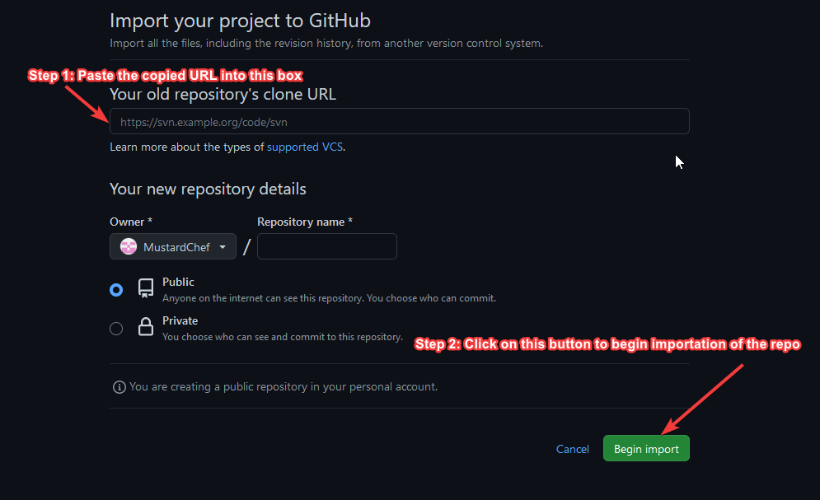Viewport: 820px width, 500px height.
Task: Click the Owner field label
Action: pyautogui.click(x=130, y=222)
